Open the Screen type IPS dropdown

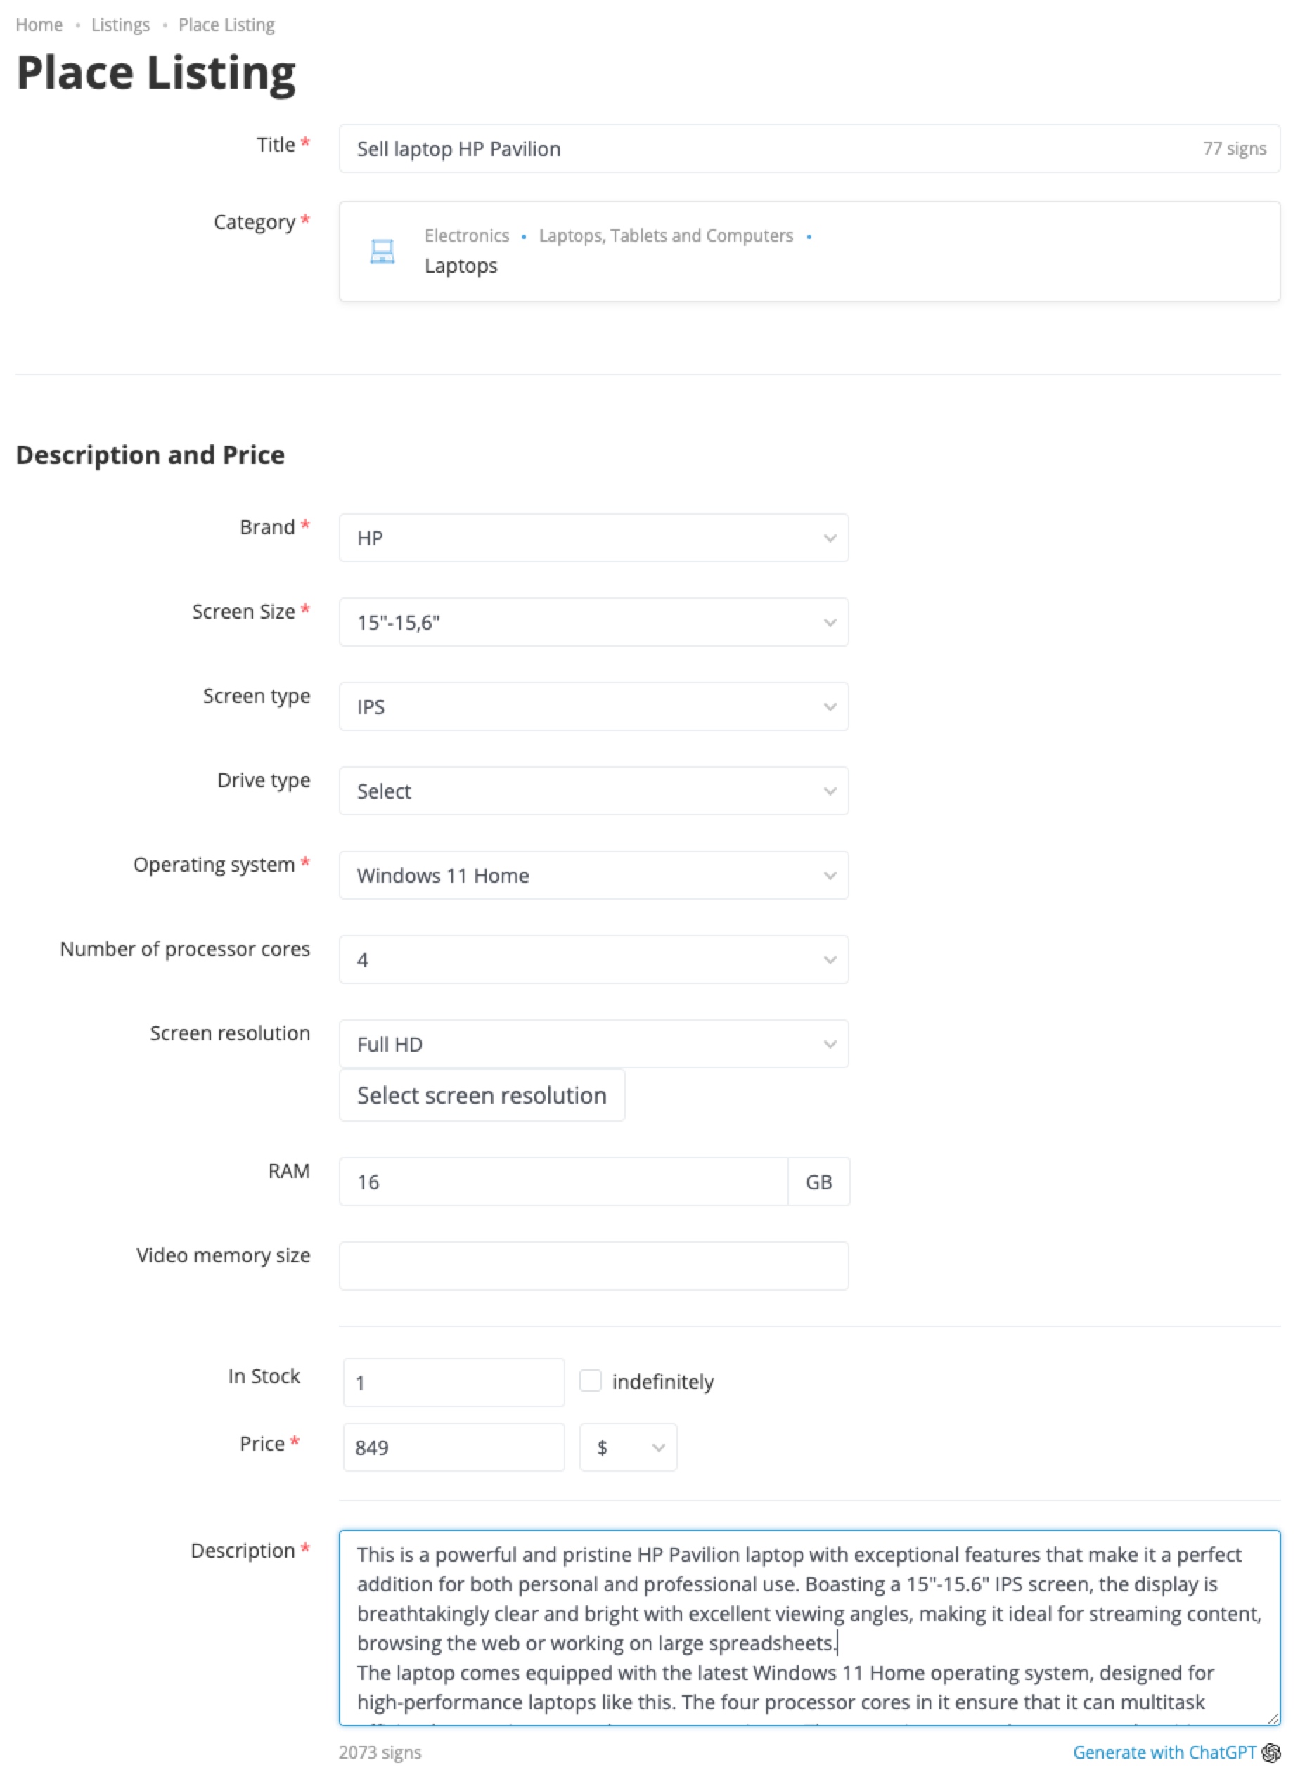click(593, 707)
